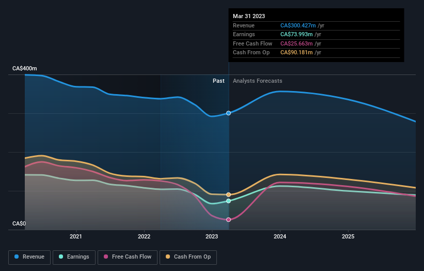Click the 2021 x-axis label
424x271 pixels.
click(76, 236)
